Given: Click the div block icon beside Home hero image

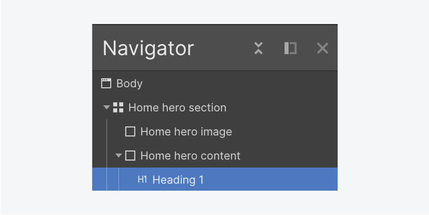Looking at the screenshot, I should point(130,132).
